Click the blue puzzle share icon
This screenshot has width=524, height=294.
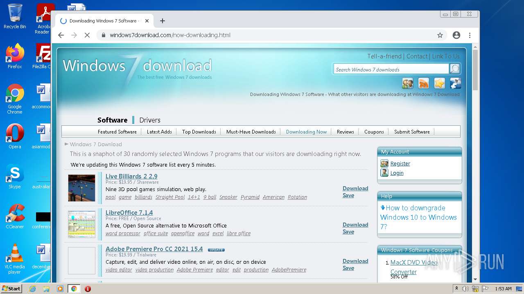[x=456, y=83]
